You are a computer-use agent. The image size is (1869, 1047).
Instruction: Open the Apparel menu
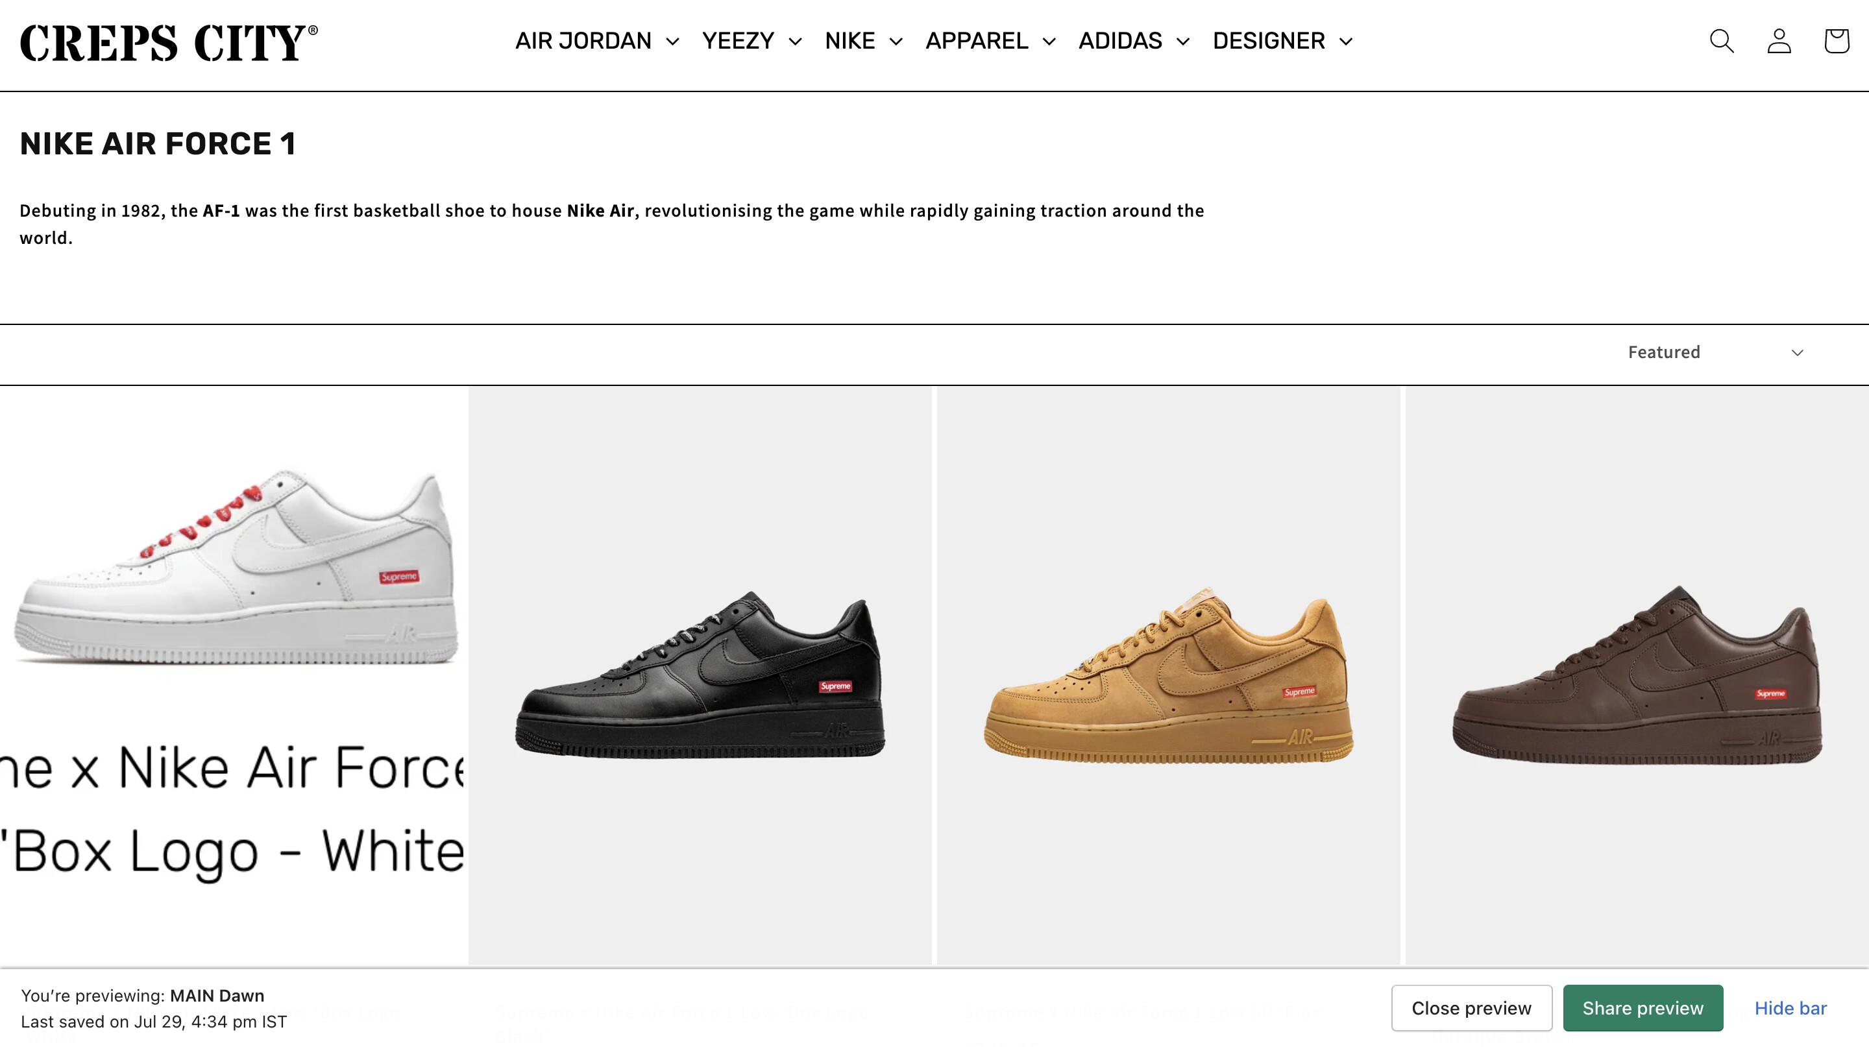tap(990, 42)
